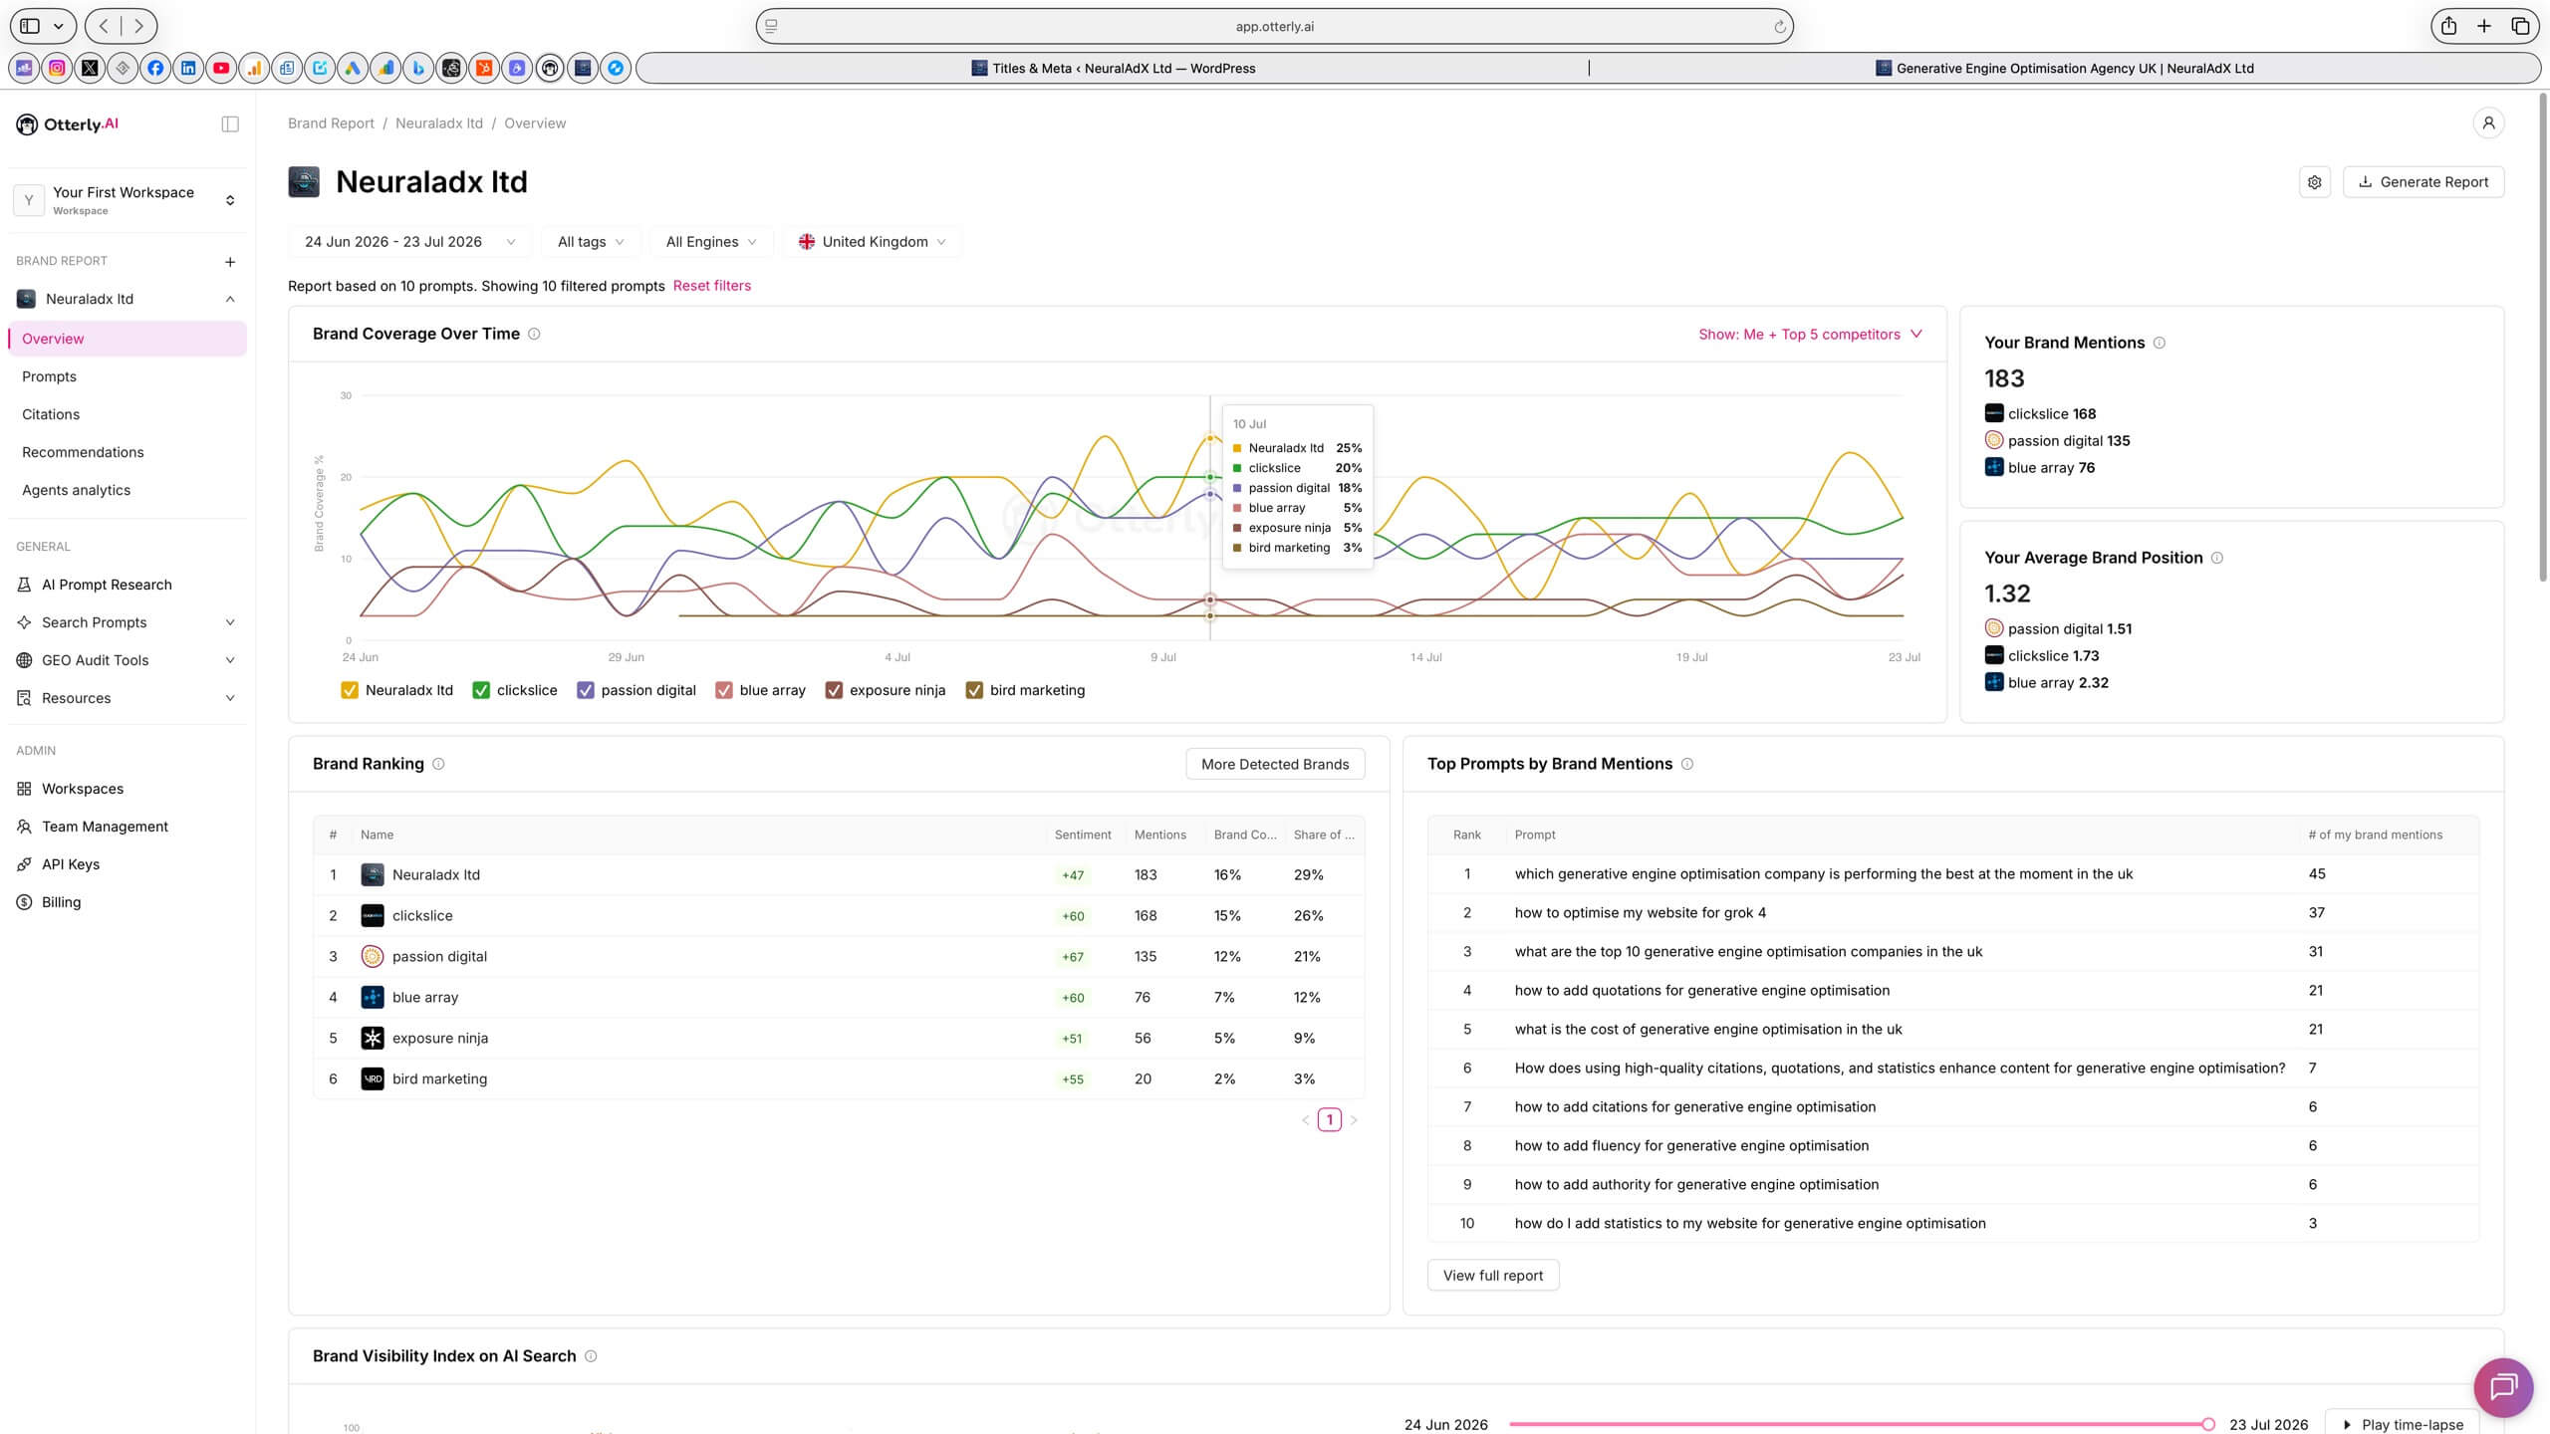Open the Recommendations menu item
This screenshot has height=1434, width=2550.
point(83,452)
